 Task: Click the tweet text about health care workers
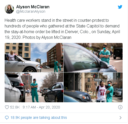point(62,29)
